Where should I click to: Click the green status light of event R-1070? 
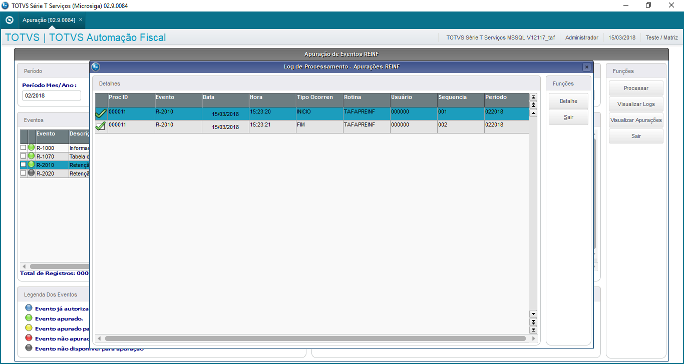tap(31, 156)
